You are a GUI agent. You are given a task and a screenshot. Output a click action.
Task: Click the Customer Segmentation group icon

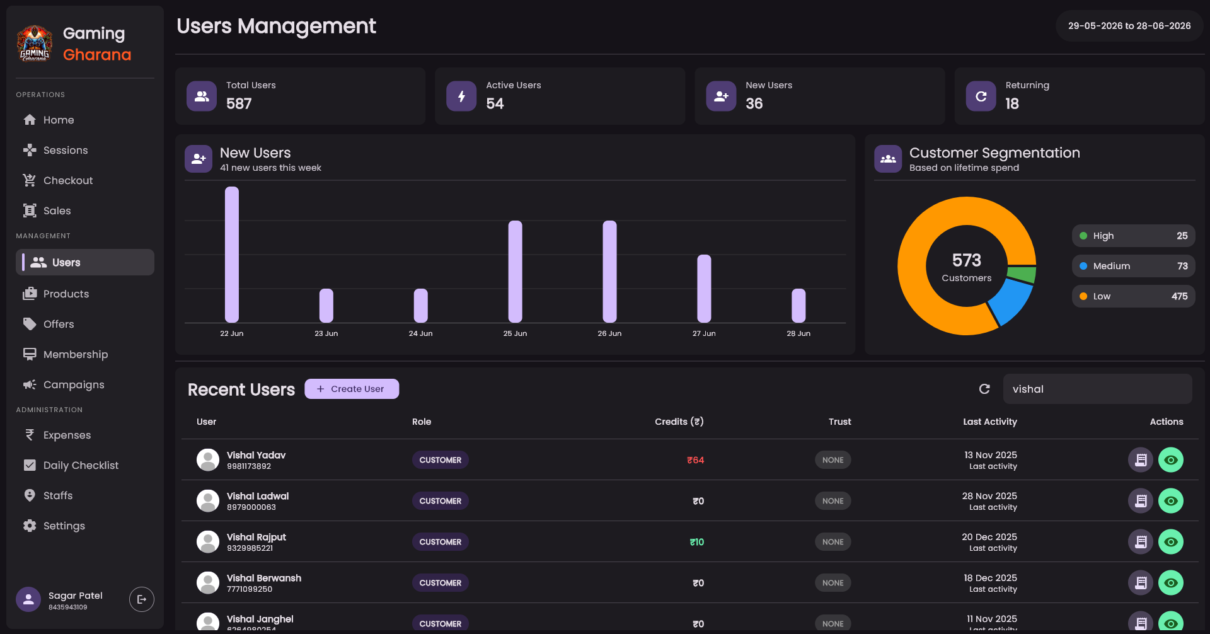coord(888,159)
